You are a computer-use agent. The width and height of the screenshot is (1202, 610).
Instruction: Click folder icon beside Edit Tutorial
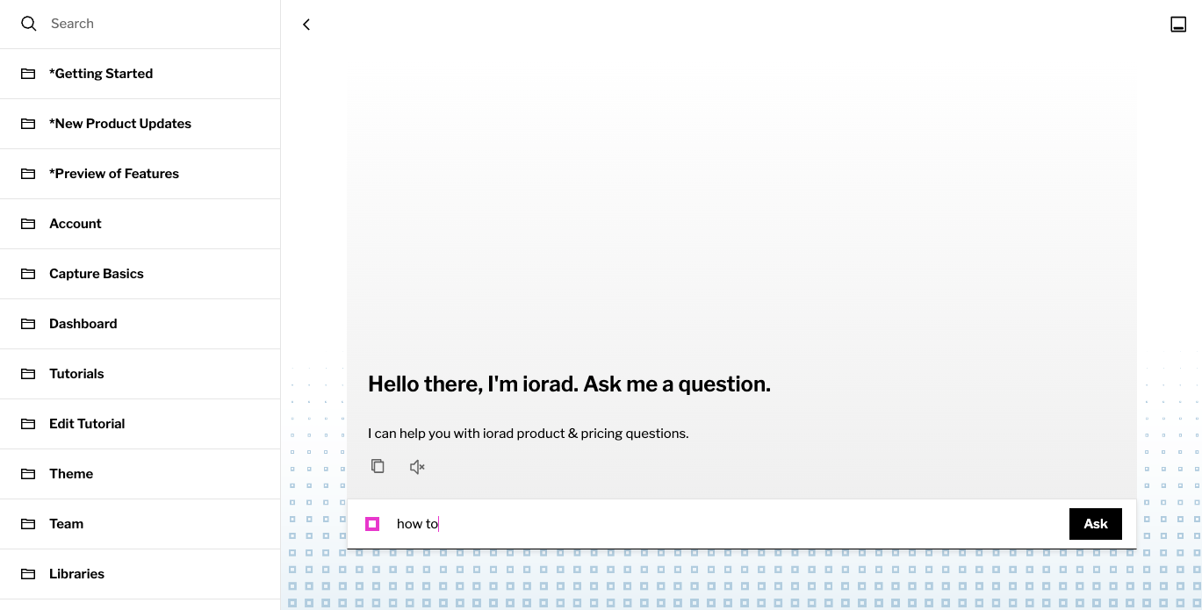(28, 424)
